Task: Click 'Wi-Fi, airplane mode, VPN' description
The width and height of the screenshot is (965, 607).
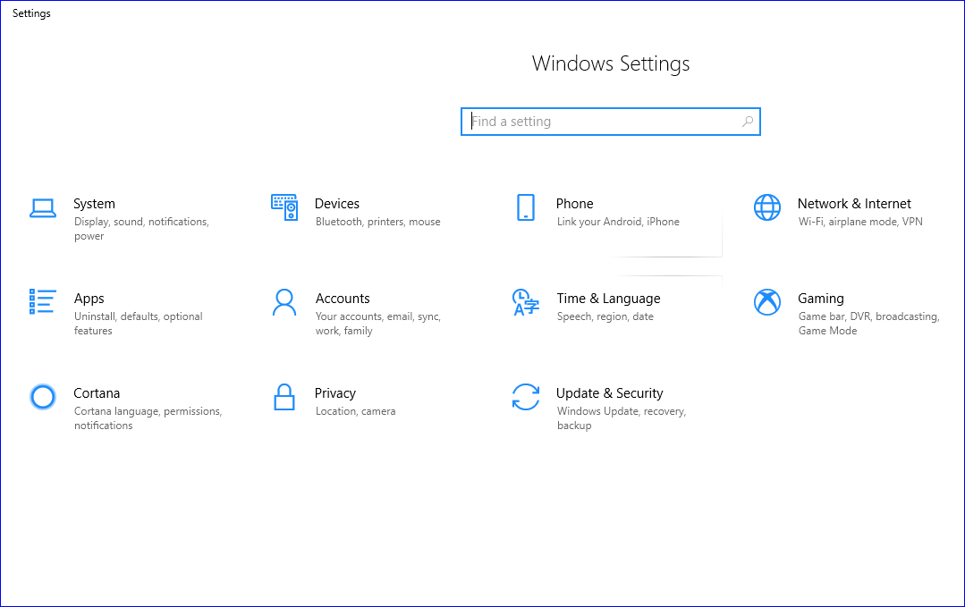Action: (860, 222)
